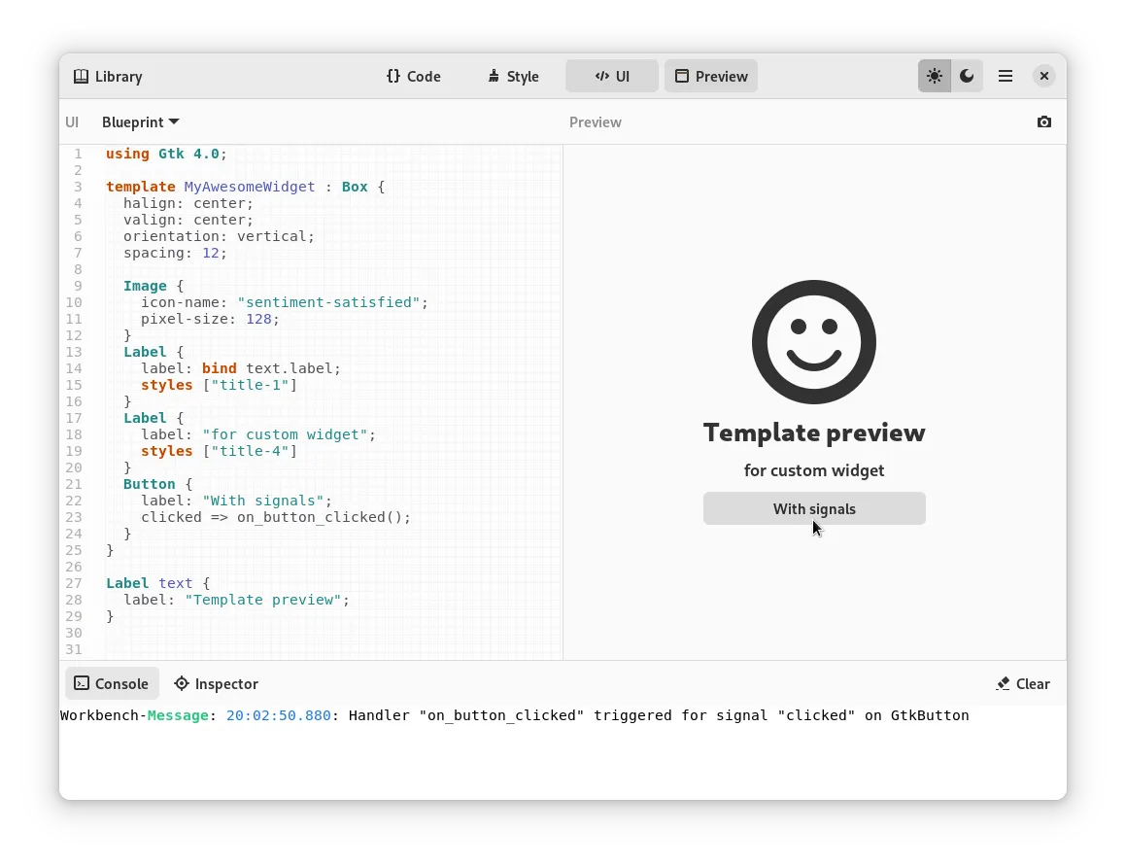Screen dimensions: 1126x865
Task: Toggle the Style panel
Action: point(513,76)
